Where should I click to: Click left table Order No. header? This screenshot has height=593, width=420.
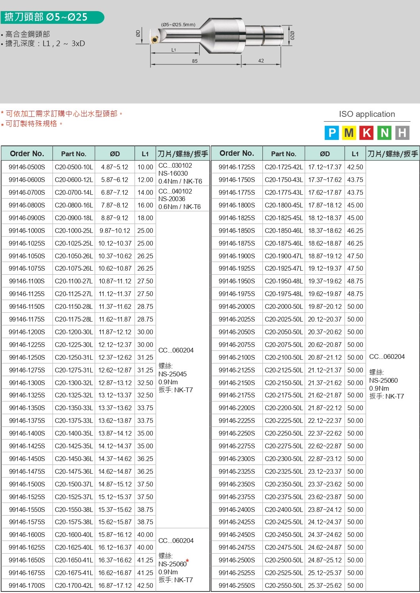pos(27,153)
